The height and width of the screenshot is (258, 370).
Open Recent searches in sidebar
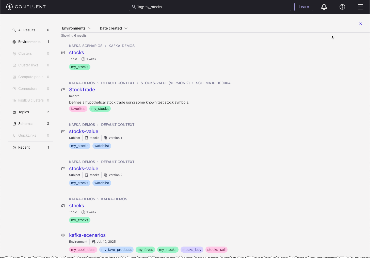pos(24,147)
